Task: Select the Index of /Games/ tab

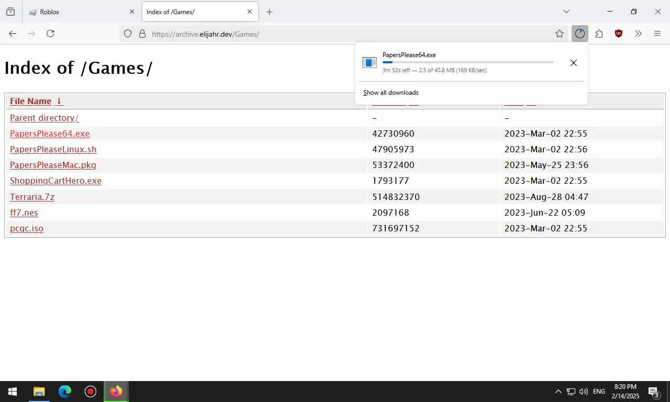Action: (200, 12)
